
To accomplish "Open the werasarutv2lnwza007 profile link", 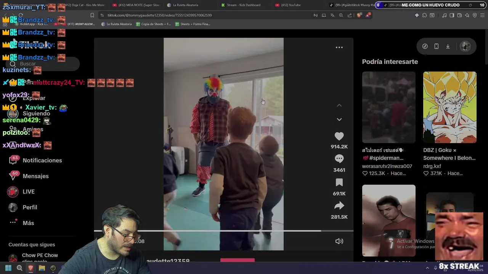I will (x=387, y=166).
